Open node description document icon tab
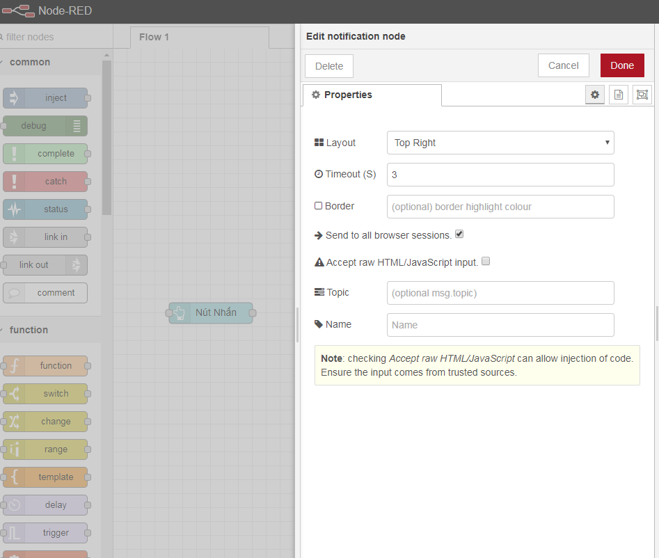 (x=618, y=95)
